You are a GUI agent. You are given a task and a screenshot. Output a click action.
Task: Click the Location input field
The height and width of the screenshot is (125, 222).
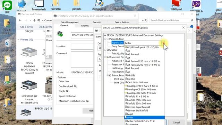pos(82,47)
